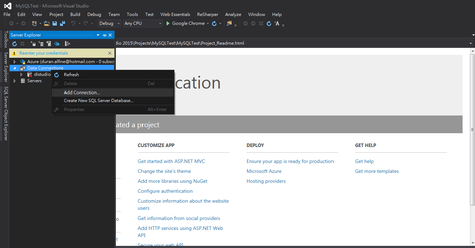
Task: Click the Azure cloud node icon
Action: [23, 62]
